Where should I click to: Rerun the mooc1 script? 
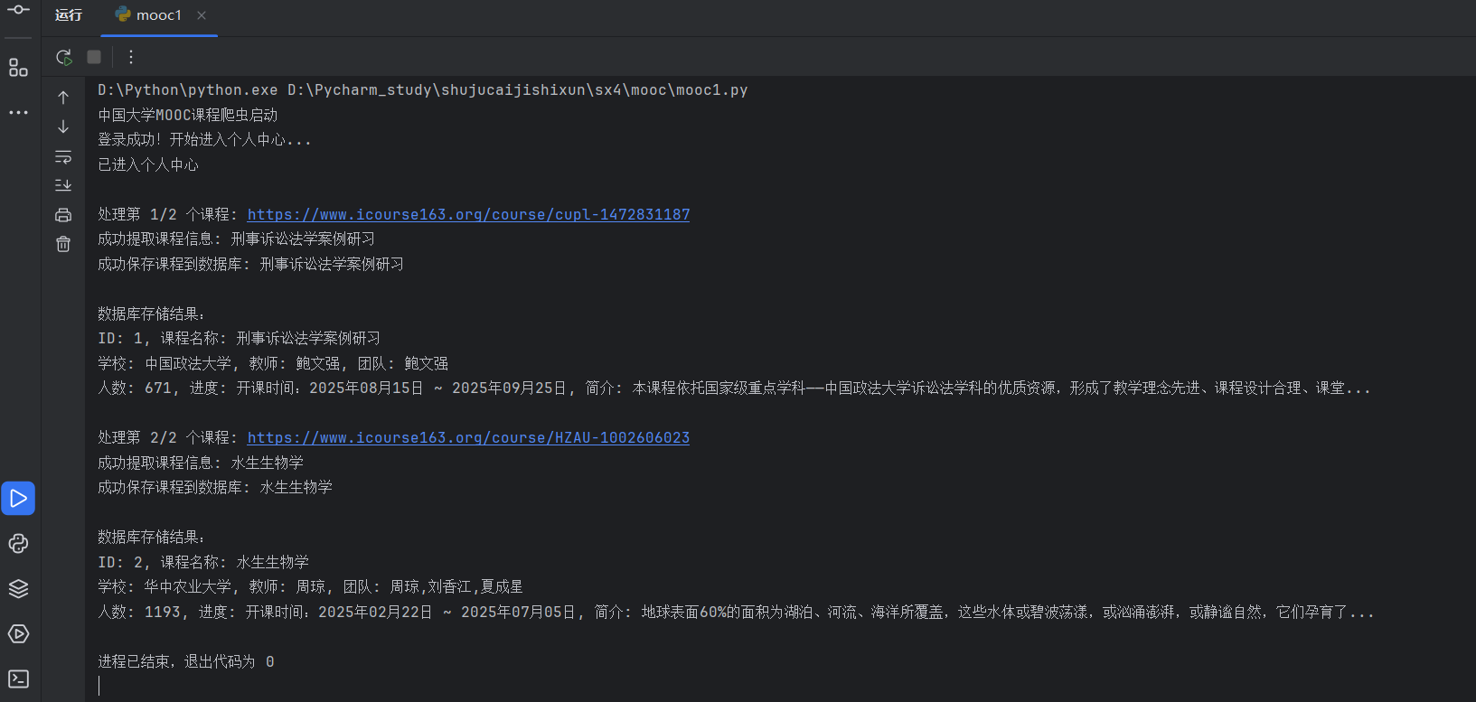click(x=63, y=57)
